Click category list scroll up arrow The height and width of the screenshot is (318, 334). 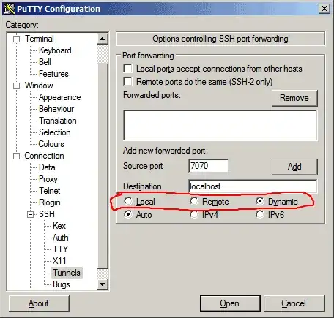tap(103, 39)
